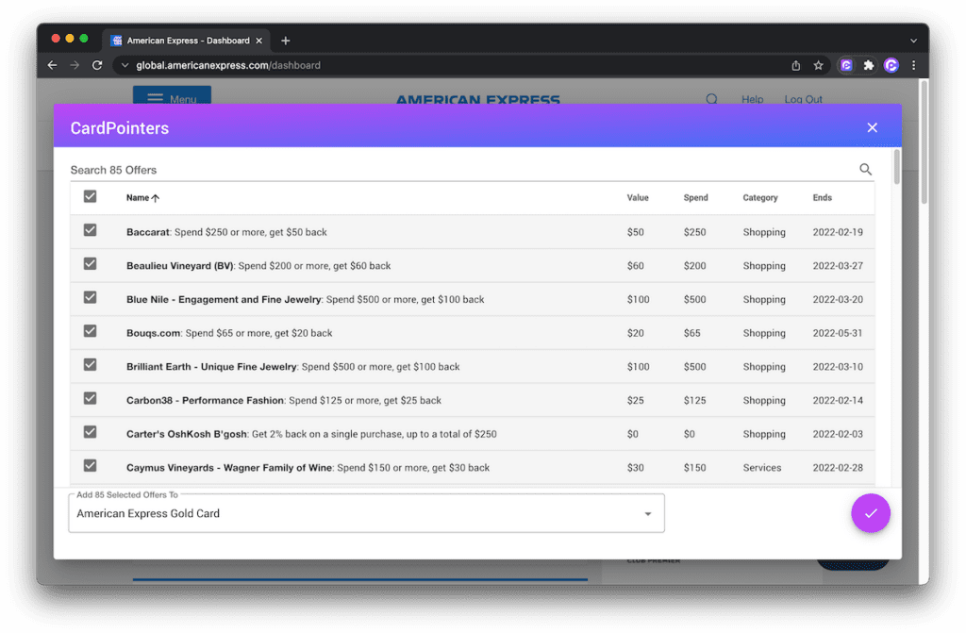Viewport: 966px width, 633px height.
Task: Reload the page with browser refresh icon
Action: pos(97,65)
